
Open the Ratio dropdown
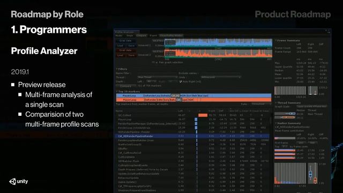click(x=261, y=104)
